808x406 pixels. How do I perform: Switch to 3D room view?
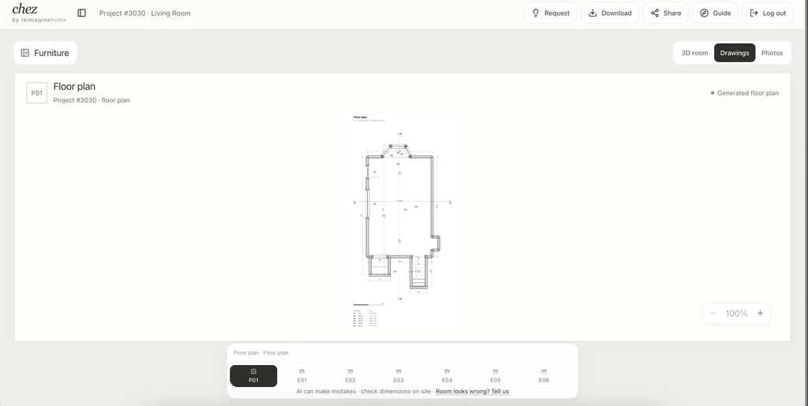[694, 53]
